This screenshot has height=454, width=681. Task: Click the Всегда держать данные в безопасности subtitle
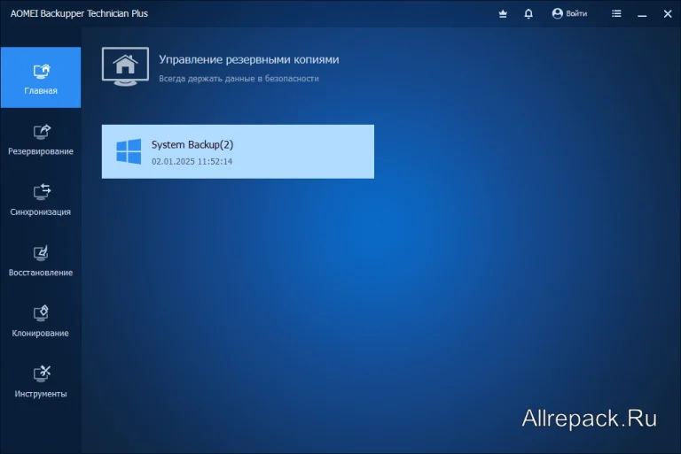(x=239, y=79)
